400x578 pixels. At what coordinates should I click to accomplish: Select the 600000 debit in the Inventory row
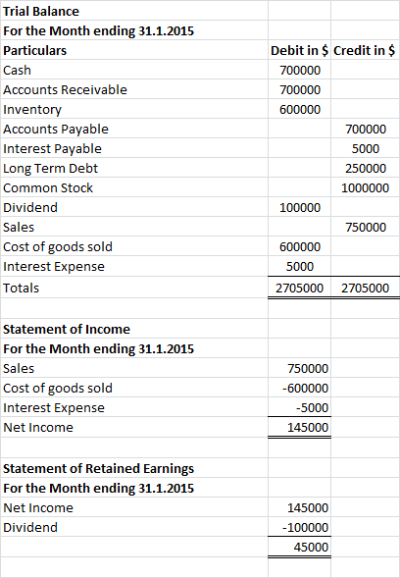[x=300, y=110]
